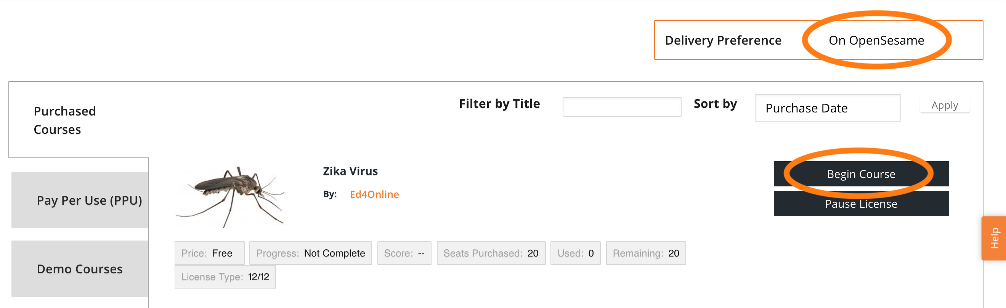Click the Apply button
1006x308 pixels.
tap(945, 106)
